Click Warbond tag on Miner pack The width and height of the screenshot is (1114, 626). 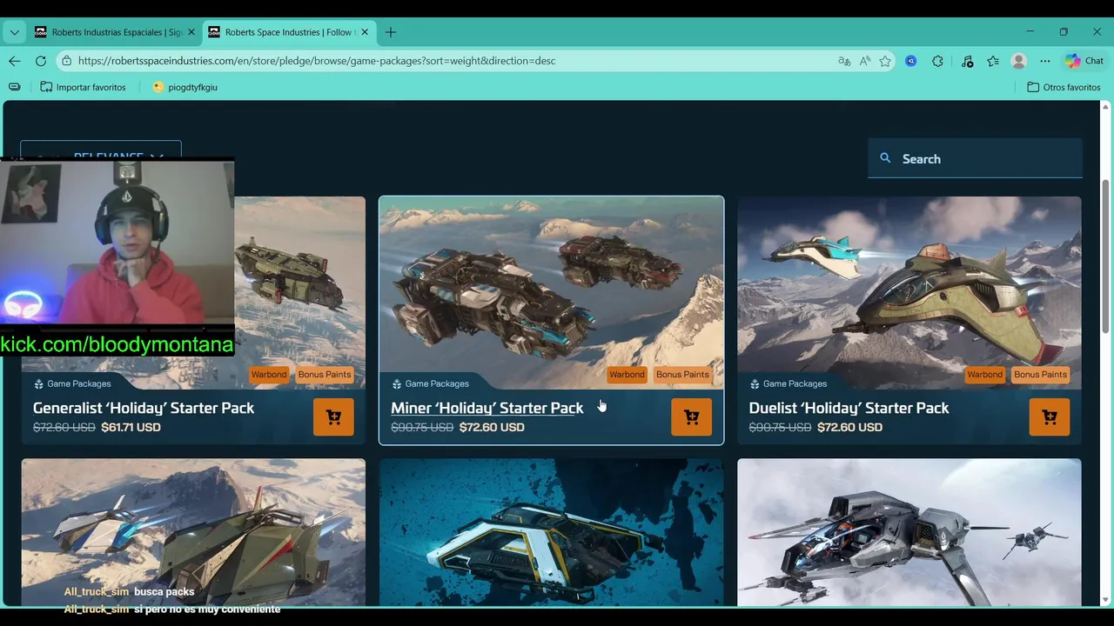click(x=627, y=375)
